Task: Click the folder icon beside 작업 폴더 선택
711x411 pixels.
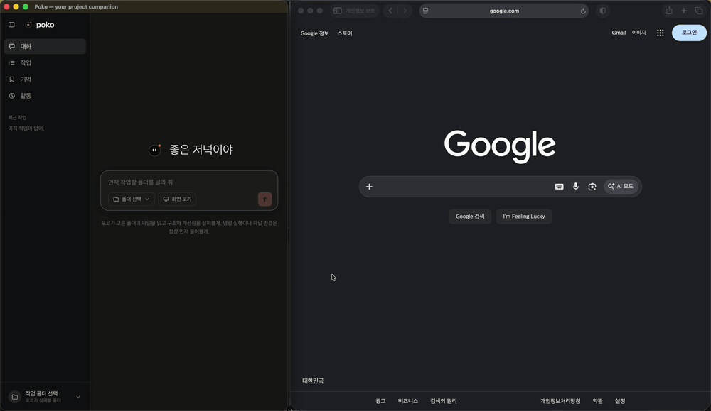Action: click(15, 397)
